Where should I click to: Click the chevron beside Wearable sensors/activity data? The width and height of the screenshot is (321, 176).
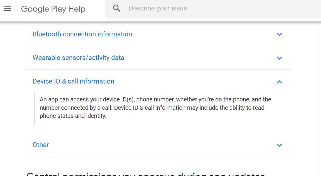tap(279, 58)
